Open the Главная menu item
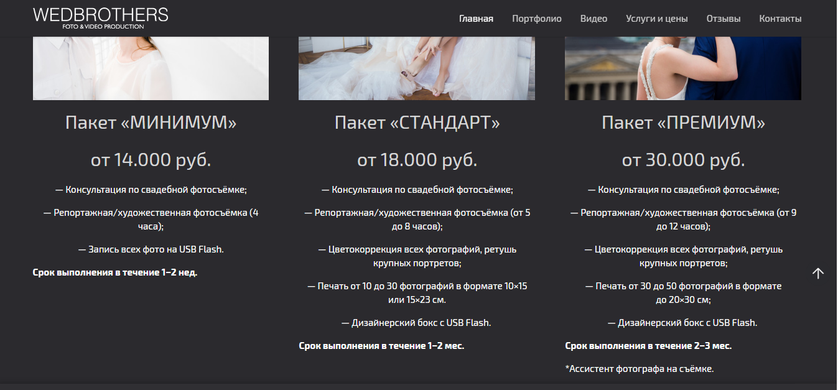The width and height of the screenshot is (838, 390). tap(476, 19)
